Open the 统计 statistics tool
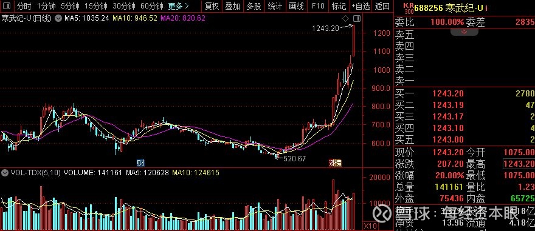This screenshot has width=535, height=231. coord(275,6)
